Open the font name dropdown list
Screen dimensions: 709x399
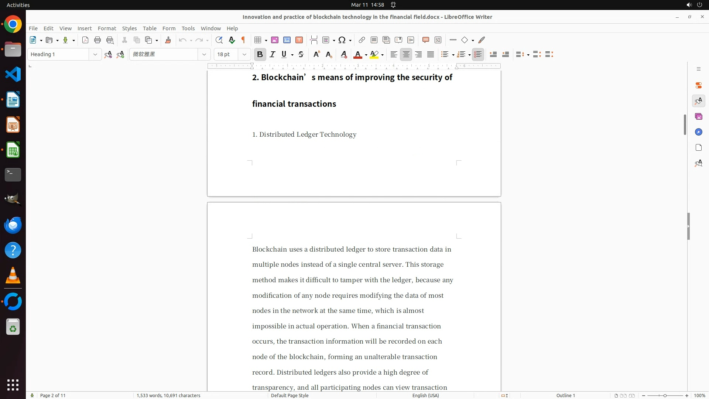pyautogui.click(x=204, y=54)
